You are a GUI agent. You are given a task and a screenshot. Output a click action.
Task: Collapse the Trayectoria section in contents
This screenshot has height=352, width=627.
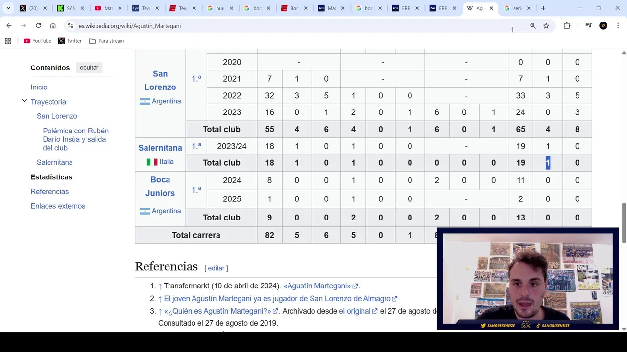24,101
